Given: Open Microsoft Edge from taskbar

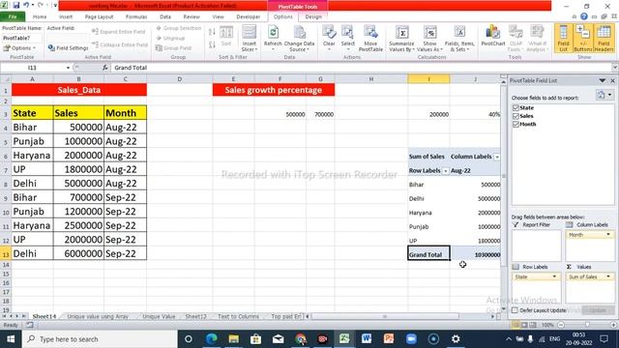Looking at the screenshot, I should click(x=212, y=339).
